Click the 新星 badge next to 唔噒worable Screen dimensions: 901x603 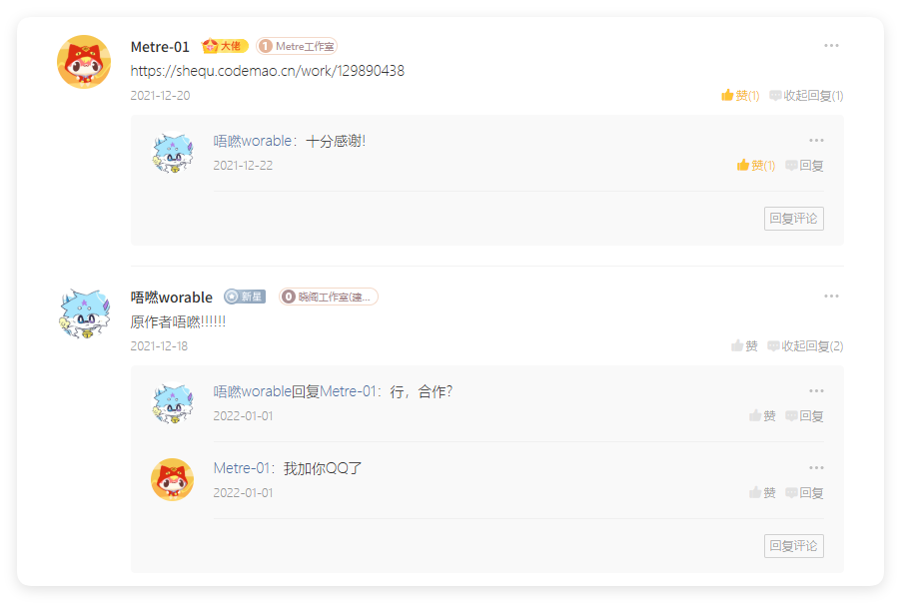[245, 297]
